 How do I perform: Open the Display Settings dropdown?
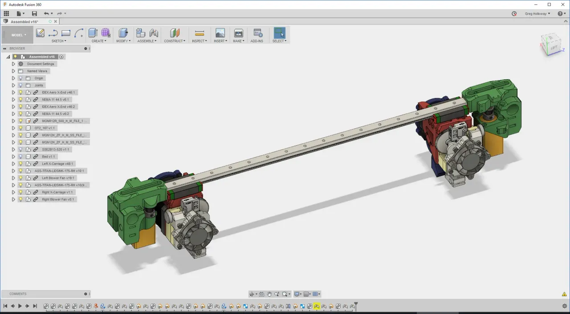(x=297, y=294)
